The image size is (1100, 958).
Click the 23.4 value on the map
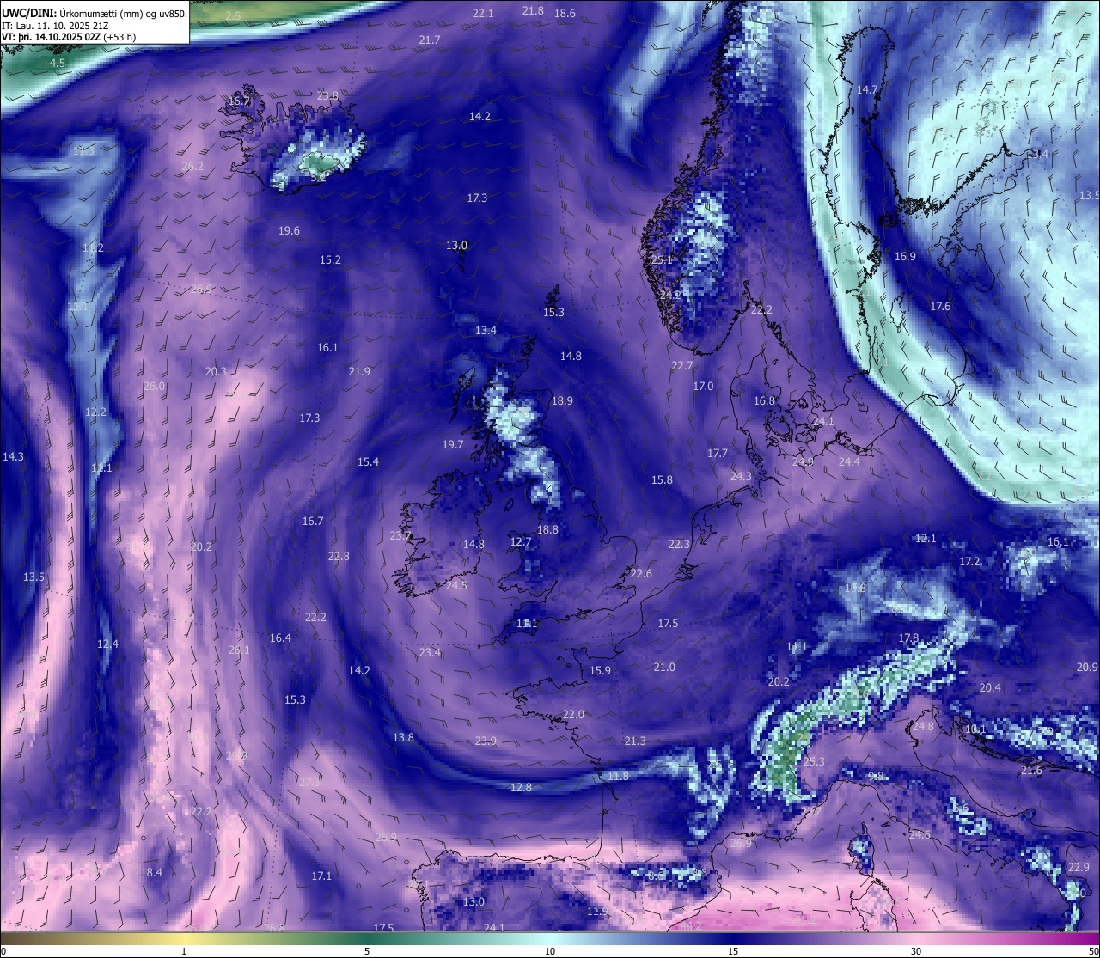point(430,652)
